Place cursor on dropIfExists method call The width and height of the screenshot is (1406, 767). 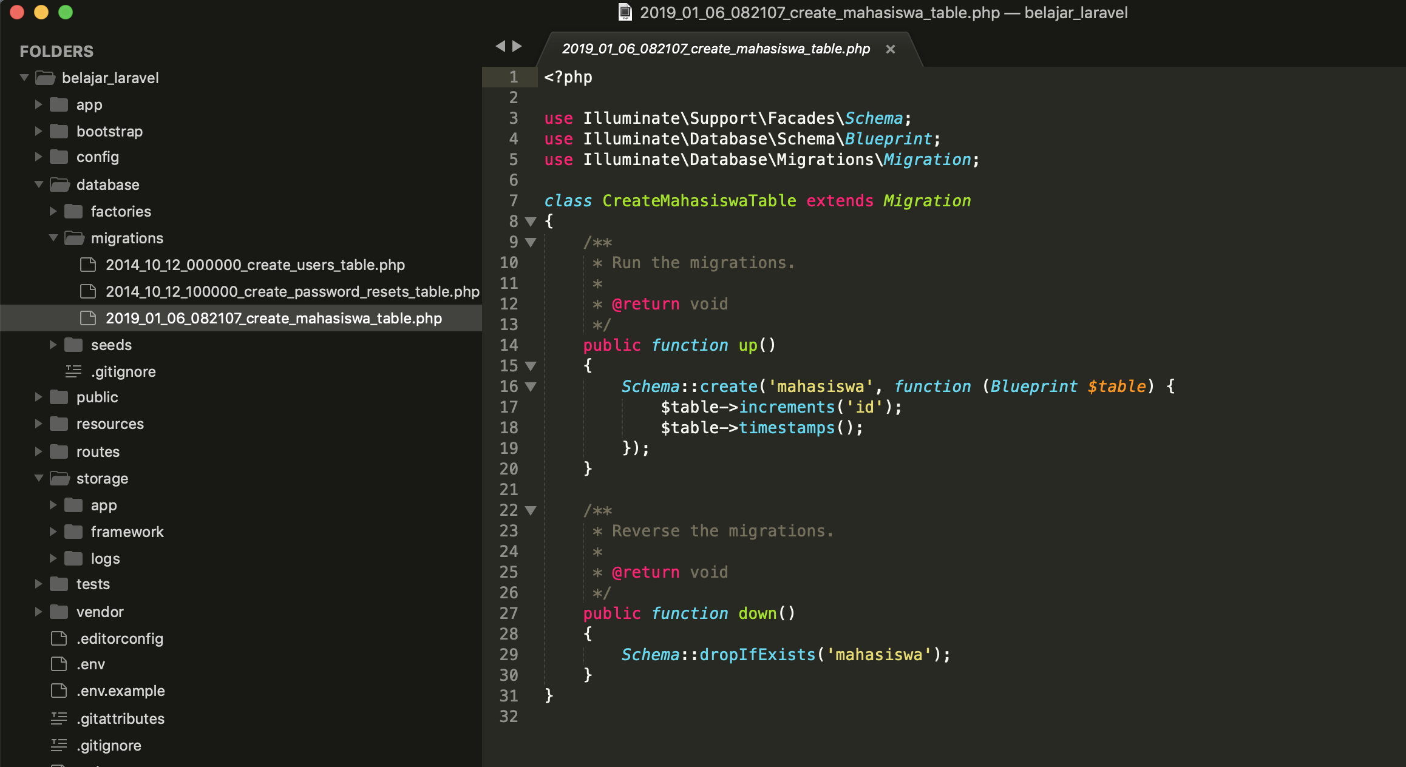click(x=757, y=654)
